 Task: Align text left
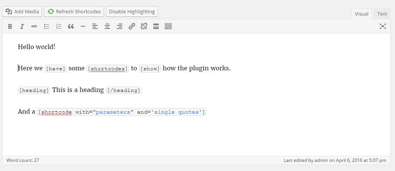click(95, 26)
